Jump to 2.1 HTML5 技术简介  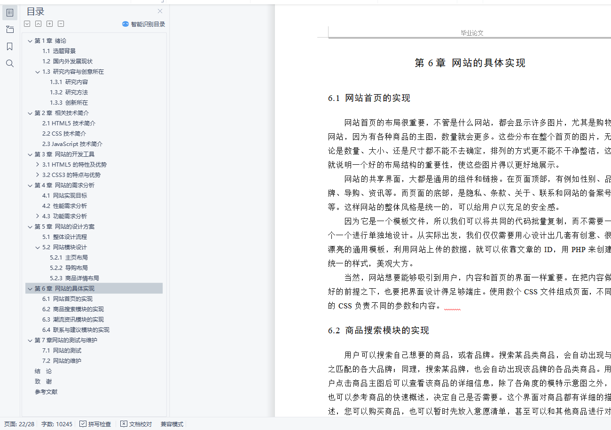[x=69, y=123]
